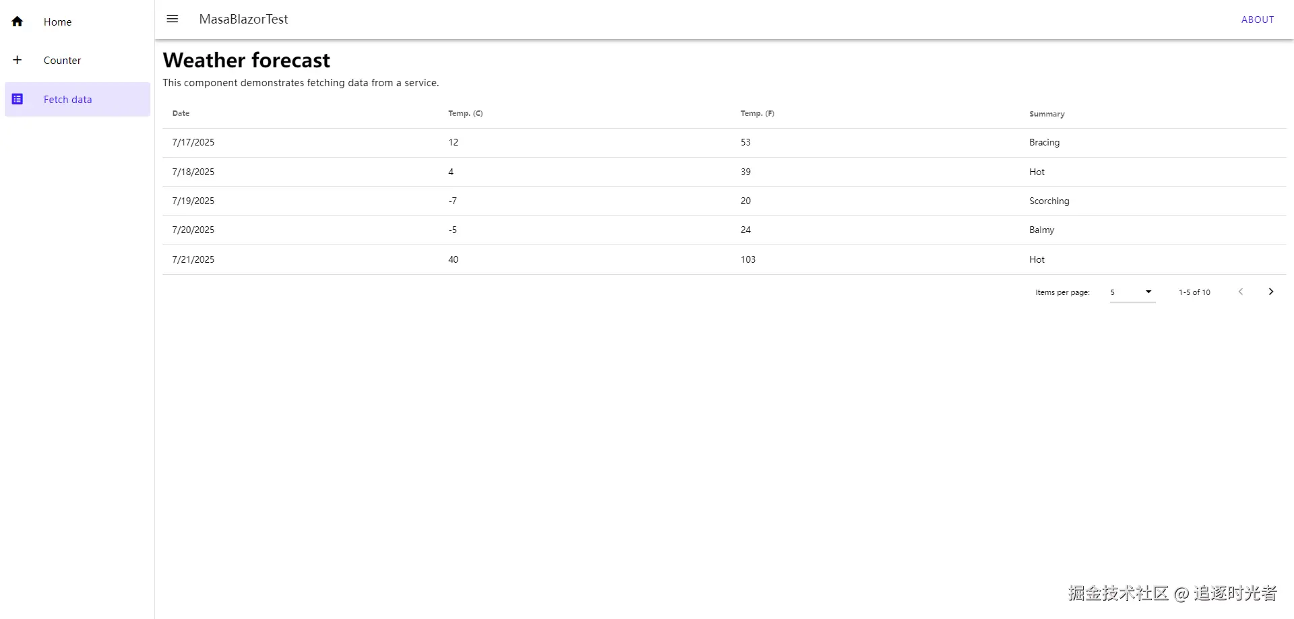
Task: Sort by Temp. (F) column header
Action: [757, 113]
